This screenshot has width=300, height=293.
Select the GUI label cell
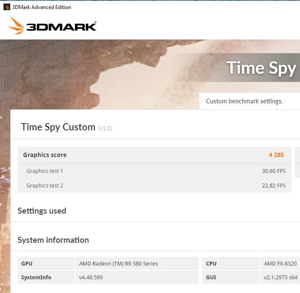click(x=231, y=277)
